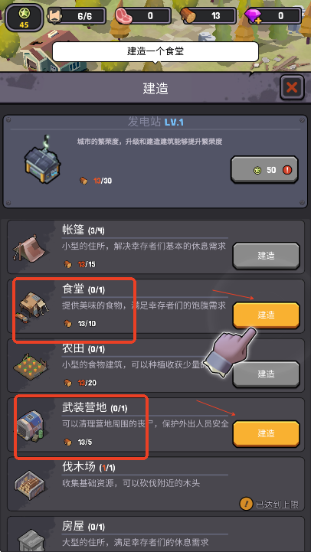Tap the 伐木场 lumber yard icon
This screenshot has height=552, width=311.
pyautogui.click(x=31, y=485)
